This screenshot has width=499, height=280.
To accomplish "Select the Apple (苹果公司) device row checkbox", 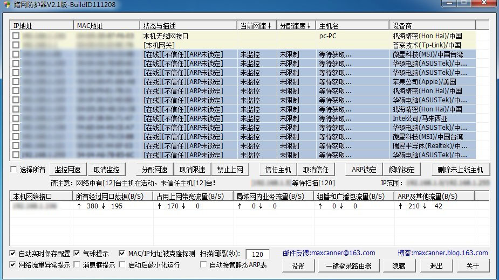I will pos(16,82).
